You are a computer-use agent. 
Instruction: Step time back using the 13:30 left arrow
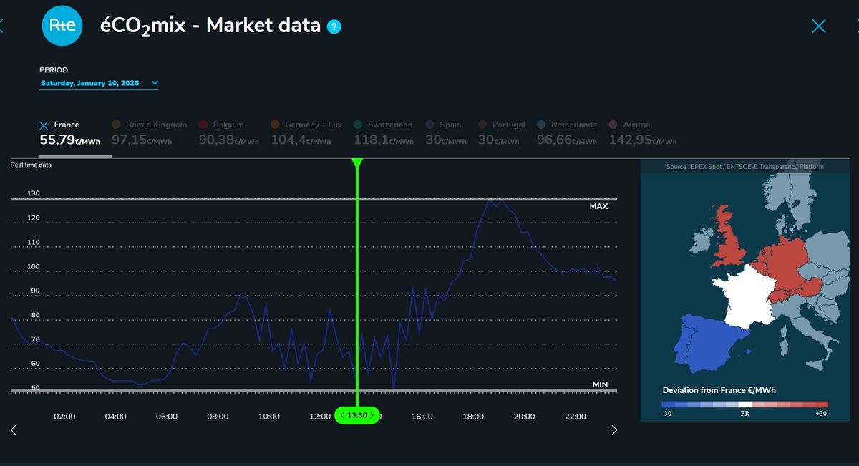343,415
